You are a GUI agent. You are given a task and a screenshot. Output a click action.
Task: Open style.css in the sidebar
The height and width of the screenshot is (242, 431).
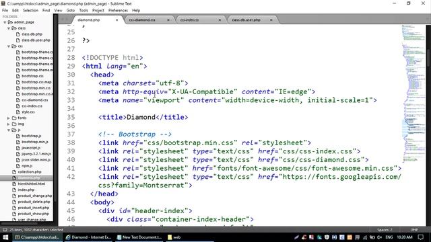point(28,112)
